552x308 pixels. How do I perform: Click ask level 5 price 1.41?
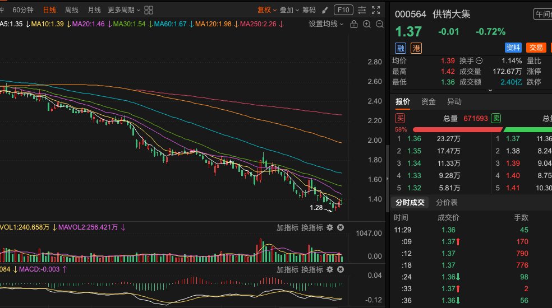click(513, 188)
